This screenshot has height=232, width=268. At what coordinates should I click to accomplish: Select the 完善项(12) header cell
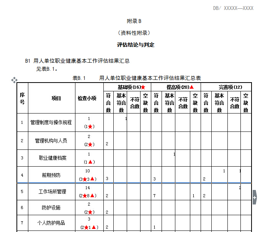tap(230, 87)
